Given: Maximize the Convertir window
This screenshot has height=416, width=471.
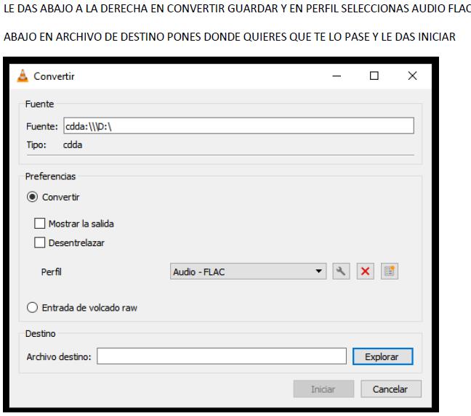Looking at the screenshot, I should pos(374,76).
